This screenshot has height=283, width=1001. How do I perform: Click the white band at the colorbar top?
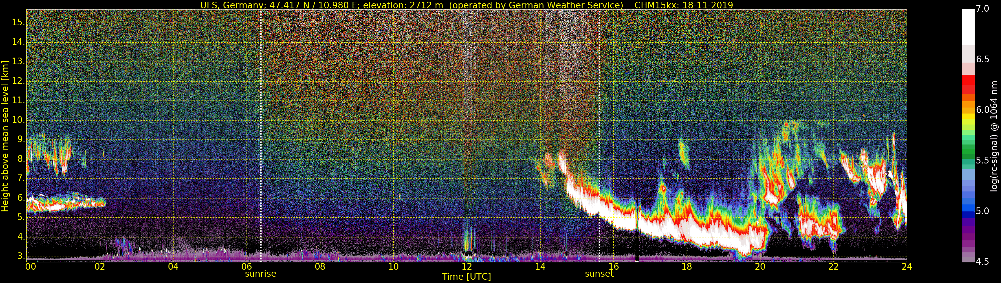[968, 27]
